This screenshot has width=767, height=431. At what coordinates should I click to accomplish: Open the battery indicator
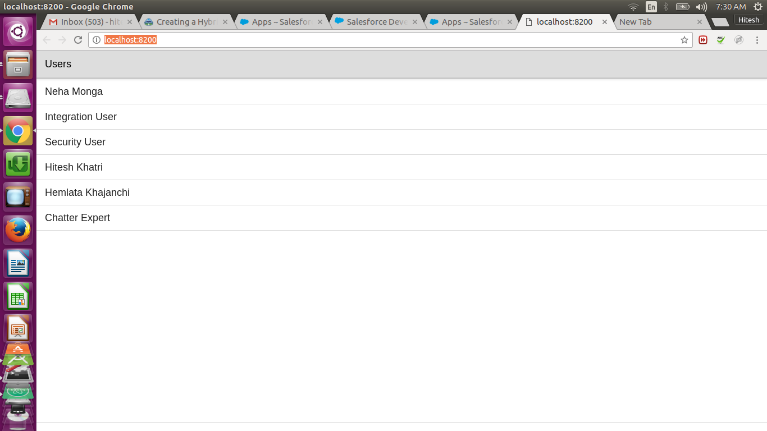[x=683, y=7]
